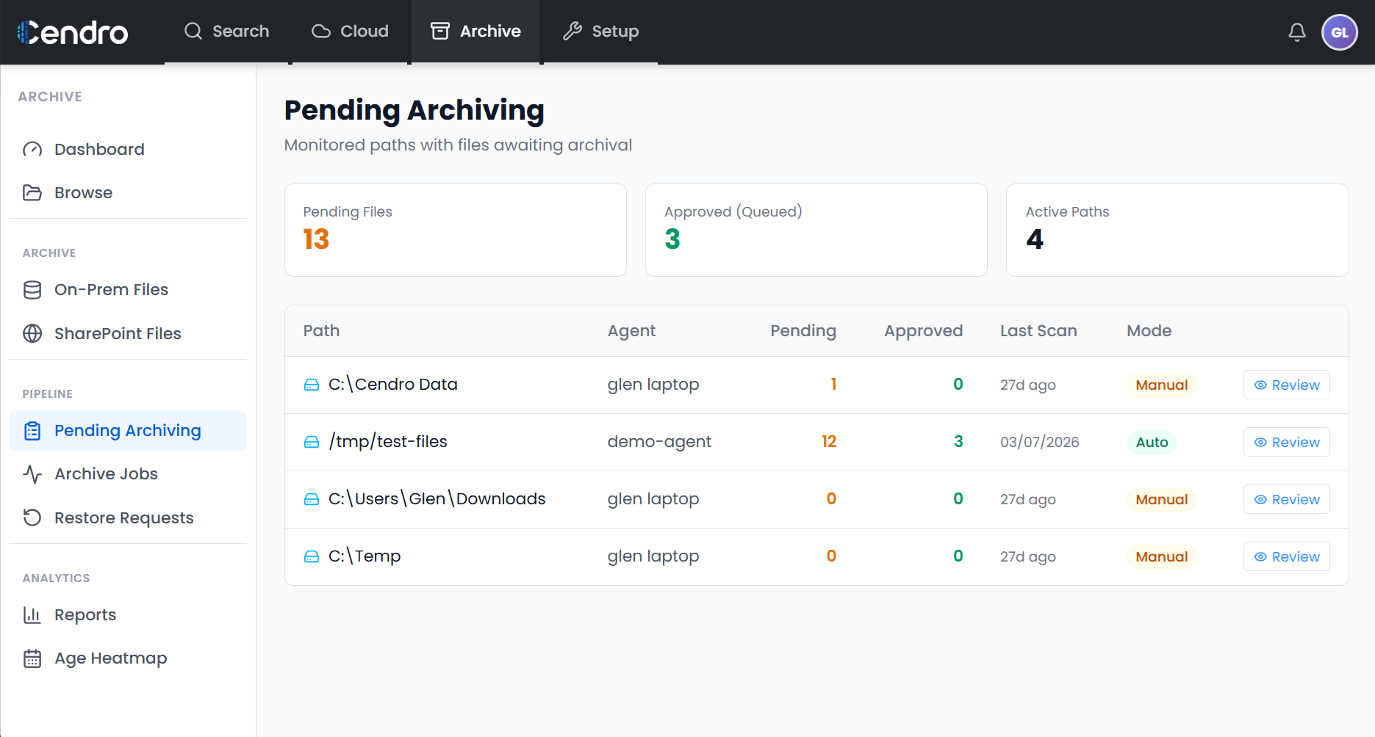The image size is (1375, 737).
Task: Click the Dashboard gauge icon
Action: tap(32, 150)
